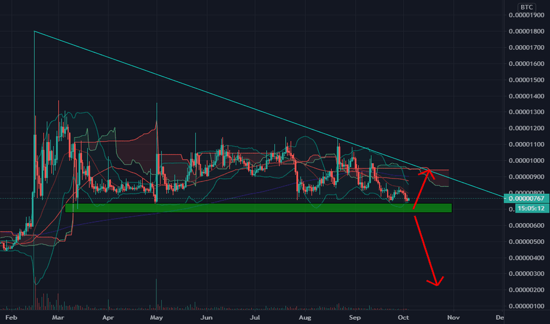Click the Jul label on time axis
The image size is (550, 324).
255,318
